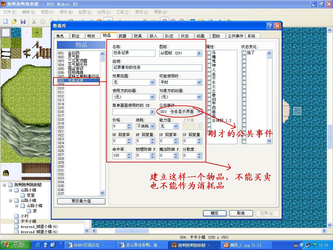Image resolution: width=333 pixels, height=250 pixels.
Task: Click the Cut scissors toolbar icon
Action: tap(34, 21)
